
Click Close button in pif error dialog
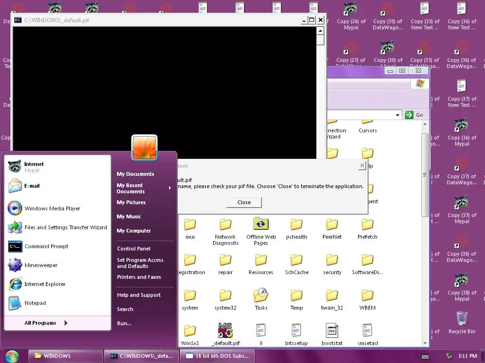244,202
